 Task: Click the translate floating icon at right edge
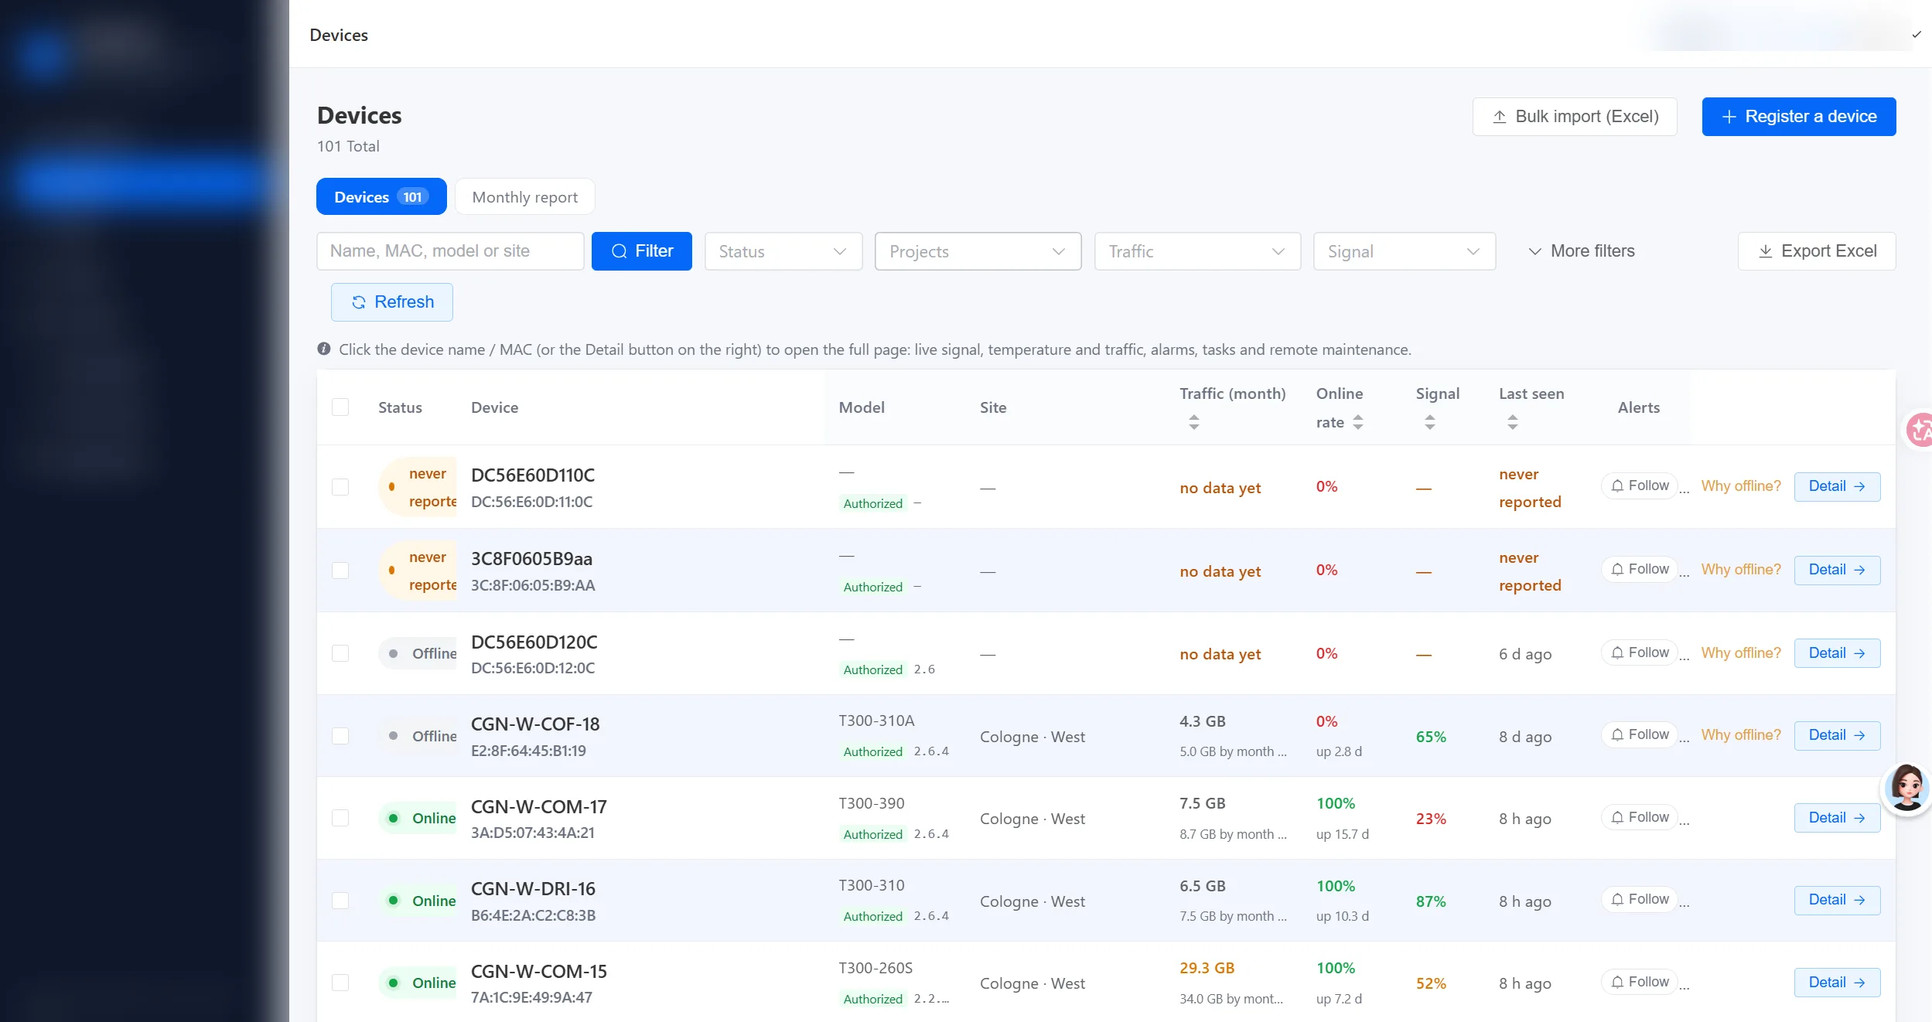[x=1918, y=430]
